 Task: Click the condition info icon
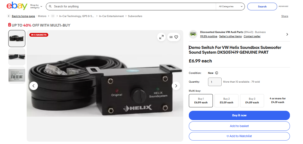coord(217,73)
